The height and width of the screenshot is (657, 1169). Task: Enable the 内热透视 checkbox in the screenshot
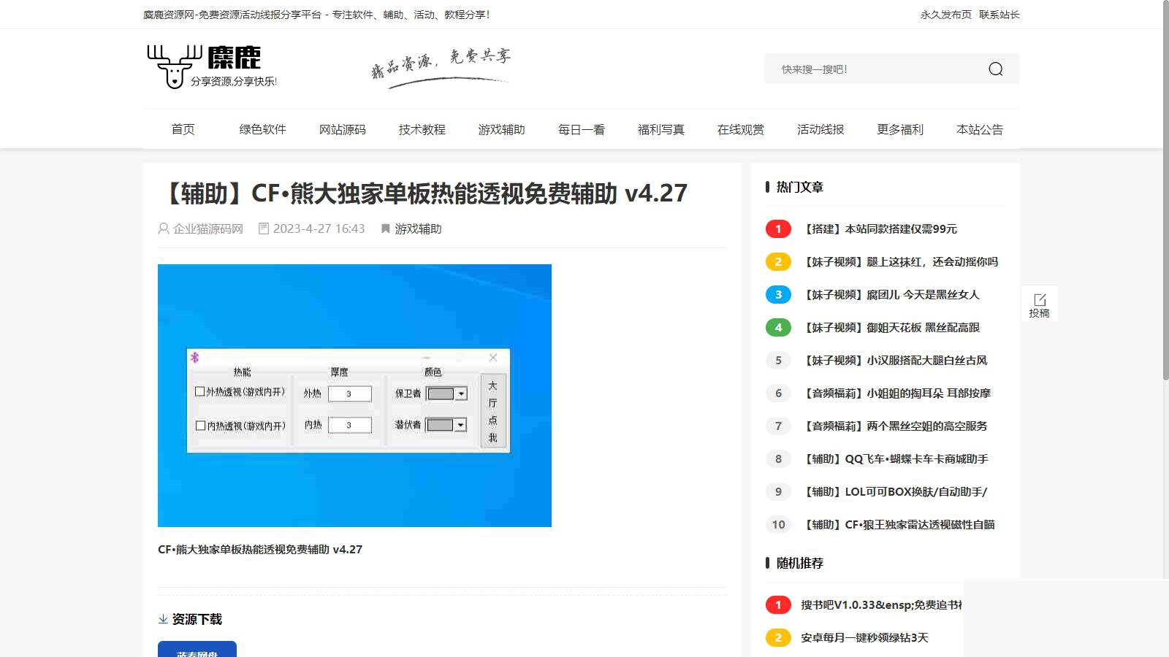click(199, 424)
